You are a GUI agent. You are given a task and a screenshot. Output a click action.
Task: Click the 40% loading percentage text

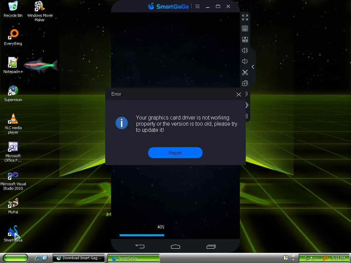161,227
